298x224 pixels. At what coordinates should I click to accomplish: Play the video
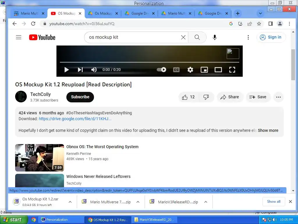(x=67, y=70)
